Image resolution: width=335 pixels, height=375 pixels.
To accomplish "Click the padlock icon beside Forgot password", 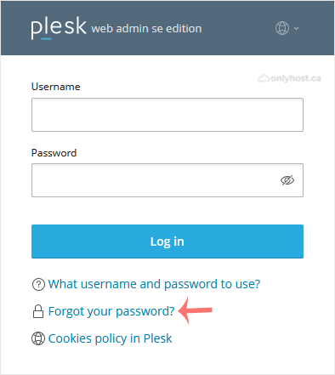I will point(38,311).
